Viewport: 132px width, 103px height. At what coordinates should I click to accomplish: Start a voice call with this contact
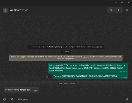coord(119,10)
